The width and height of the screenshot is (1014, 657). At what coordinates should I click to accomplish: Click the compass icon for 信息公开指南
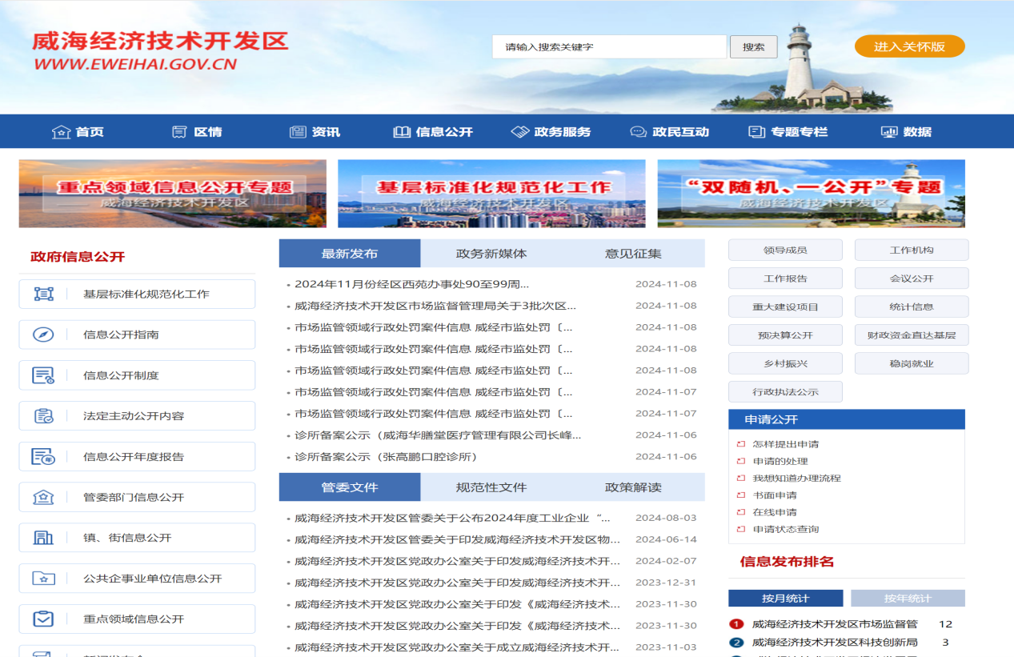tap(43, 335)
